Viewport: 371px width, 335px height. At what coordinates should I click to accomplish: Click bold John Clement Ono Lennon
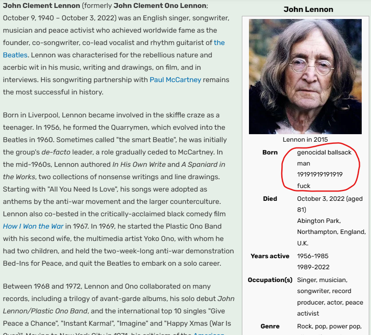click(160, 5)
